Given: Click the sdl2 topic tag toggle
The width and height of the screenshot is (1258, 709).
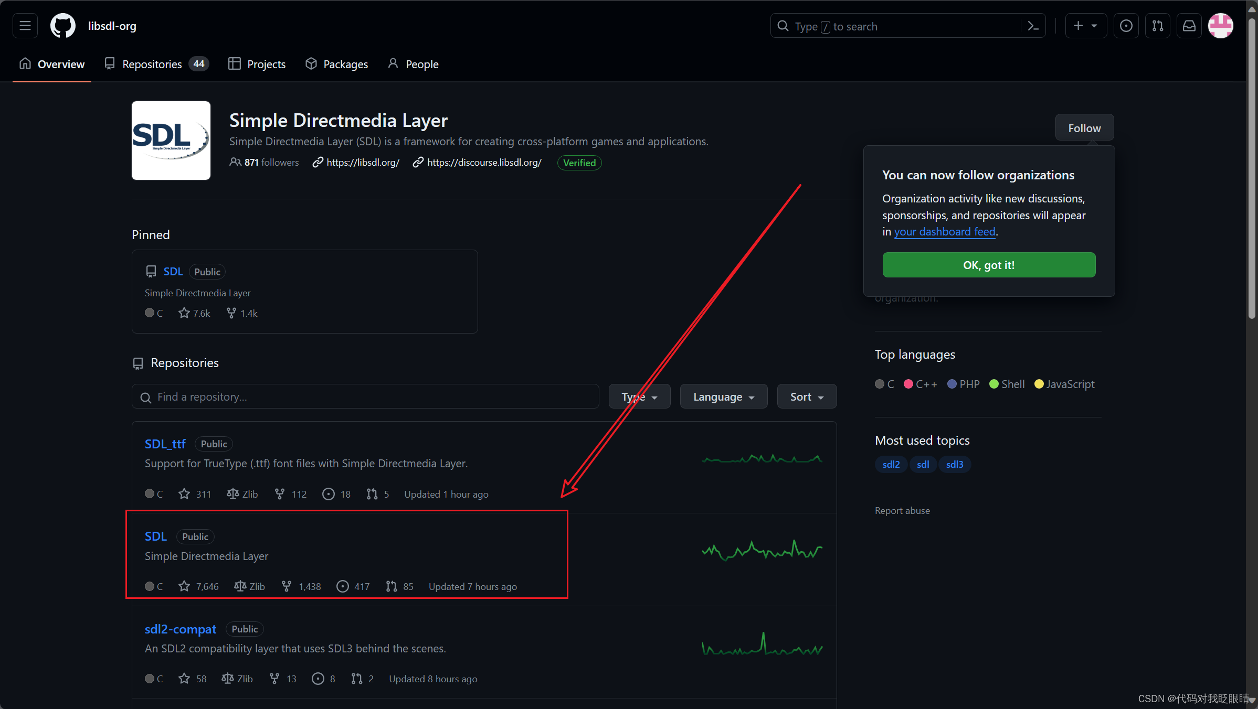Looking at the screenshot, I should (x=890, y=465).
